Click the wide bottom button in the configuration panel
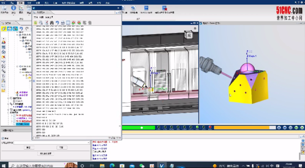The image size is (305, 168). [46, 153]
